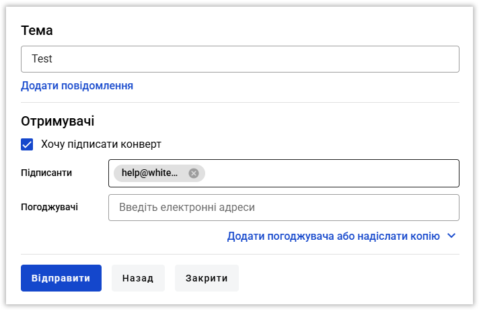
Task: Send the envelope with Відправити button
Action: point(61,278)
